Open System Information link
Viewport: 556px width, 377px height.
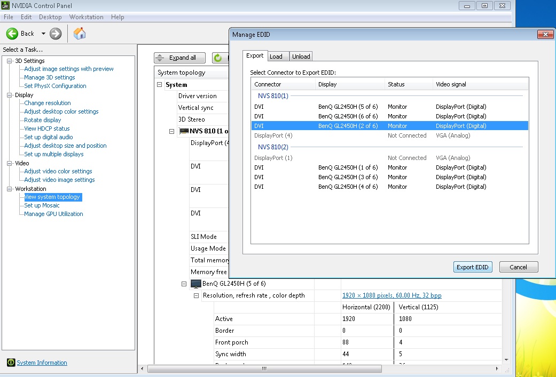pos(42,363)
